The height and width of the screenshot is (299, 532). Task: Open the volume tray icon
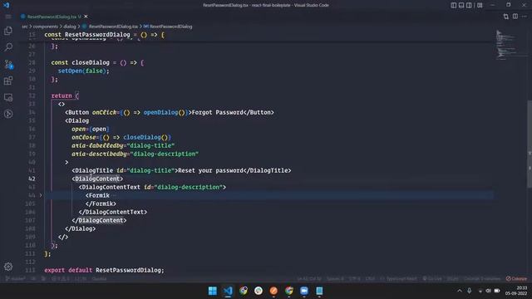pos(488,291)
